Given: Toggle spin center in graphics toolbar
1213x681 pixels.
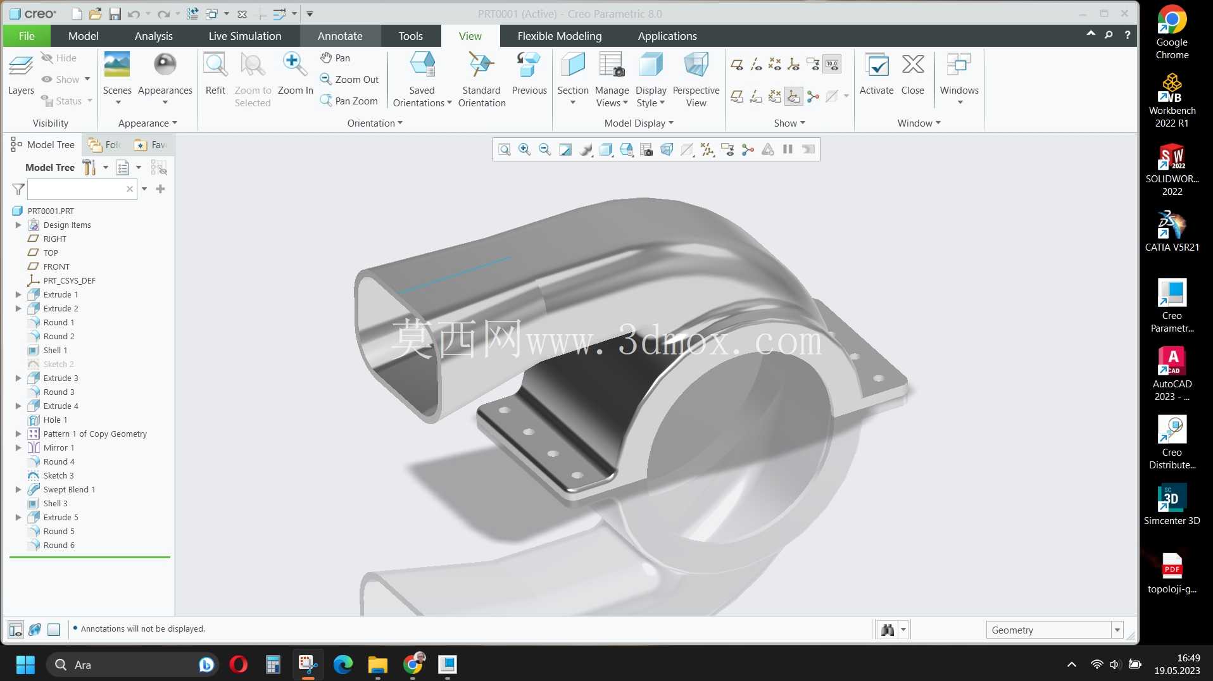Looking at the screenshot, I should tap(748, 149).
